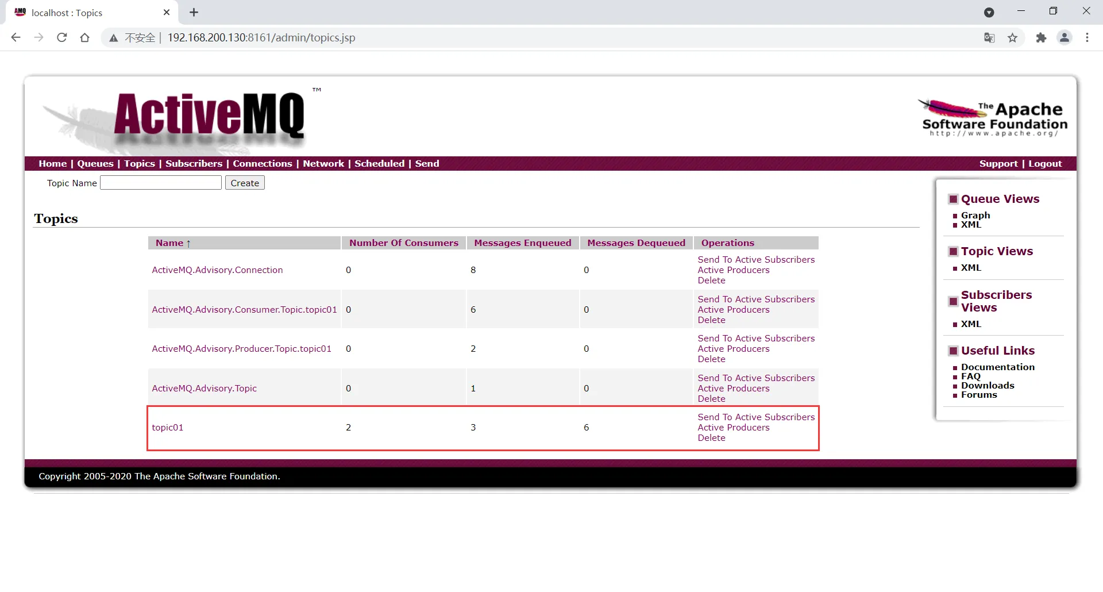The width and height of the screenshot is (1103, 592).
Task: Open the Queues navigation menu item
Action: (x=95, y=164)
